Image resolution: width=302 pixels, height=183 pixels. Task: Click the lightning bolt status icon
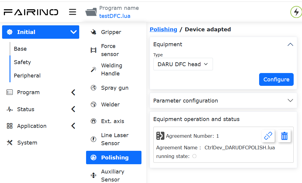[296, 12]
